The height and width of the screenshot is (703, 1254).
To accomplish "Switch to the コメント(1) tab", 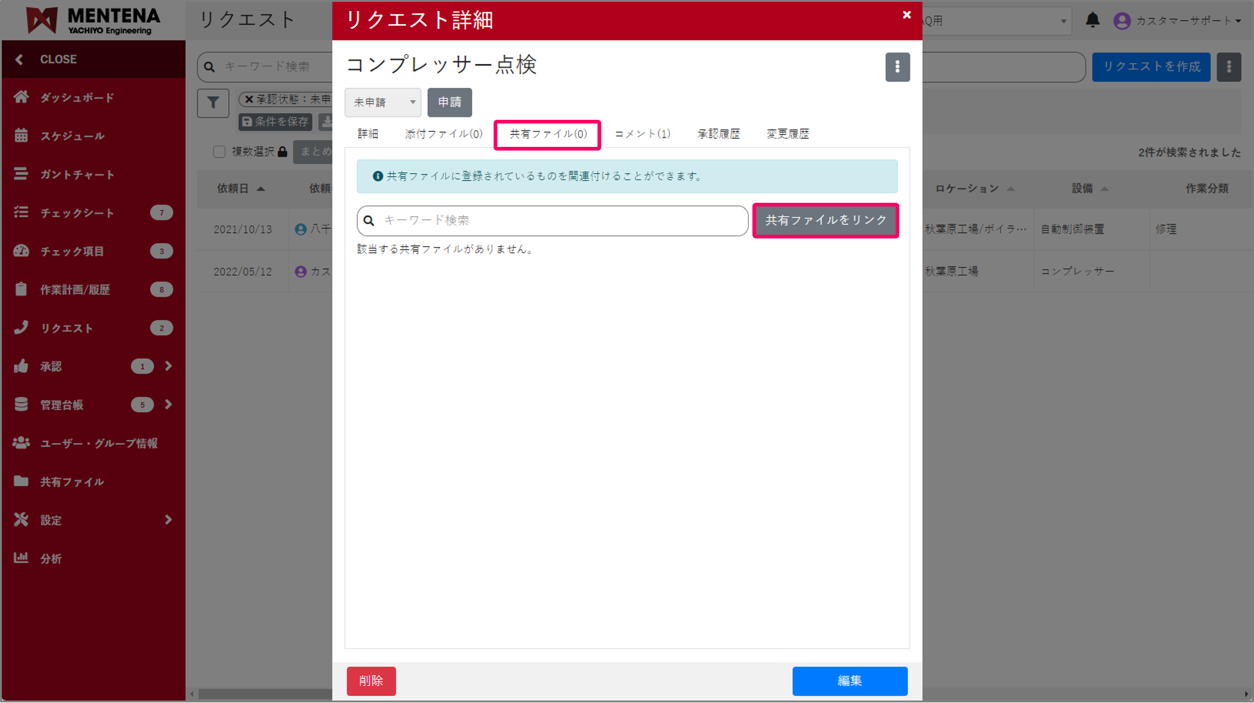I will [642, 133].
